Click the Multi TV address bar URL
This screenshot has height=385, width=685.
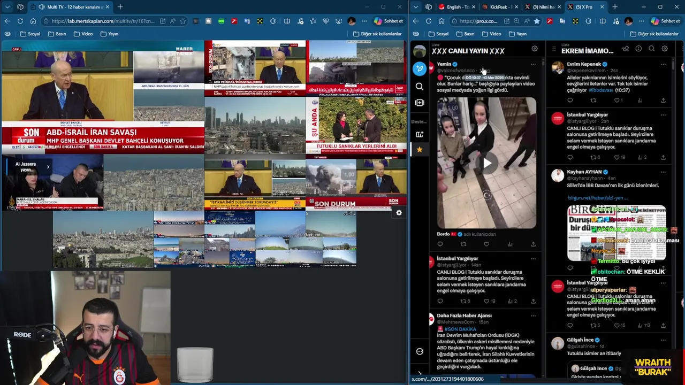pos(104,21)
